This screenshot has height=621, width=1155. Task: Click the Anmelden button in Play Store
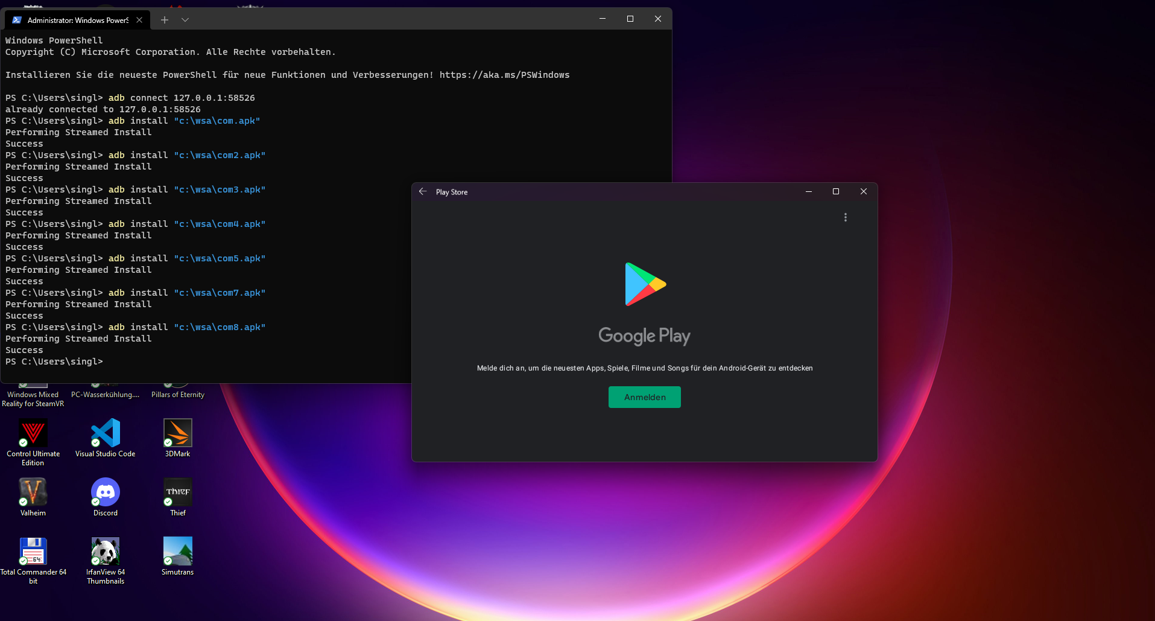click(x=644, y=397)
